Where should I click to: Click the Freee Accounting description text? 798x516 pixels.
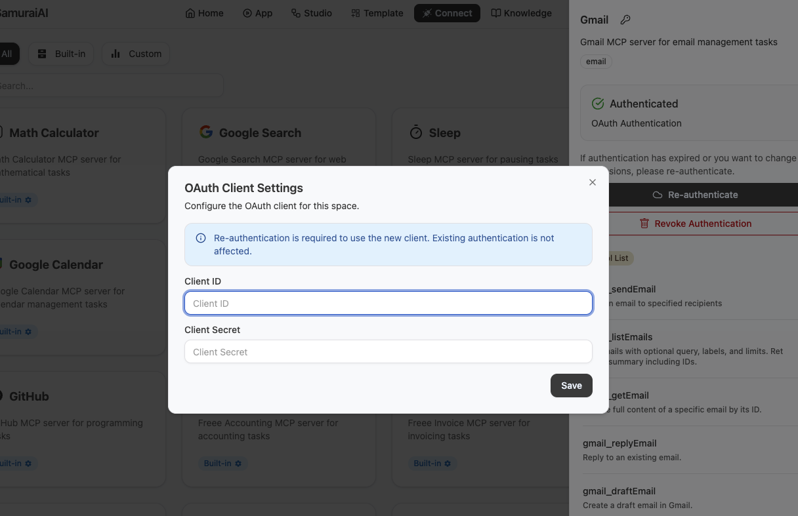(268, 429)
